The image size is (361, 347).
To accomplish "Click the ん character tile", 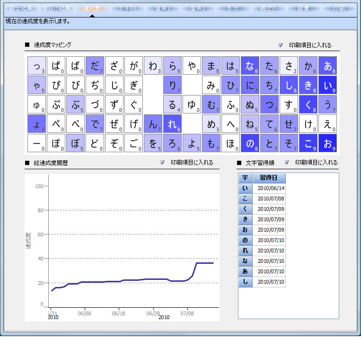I will click(x=153, y=124).
